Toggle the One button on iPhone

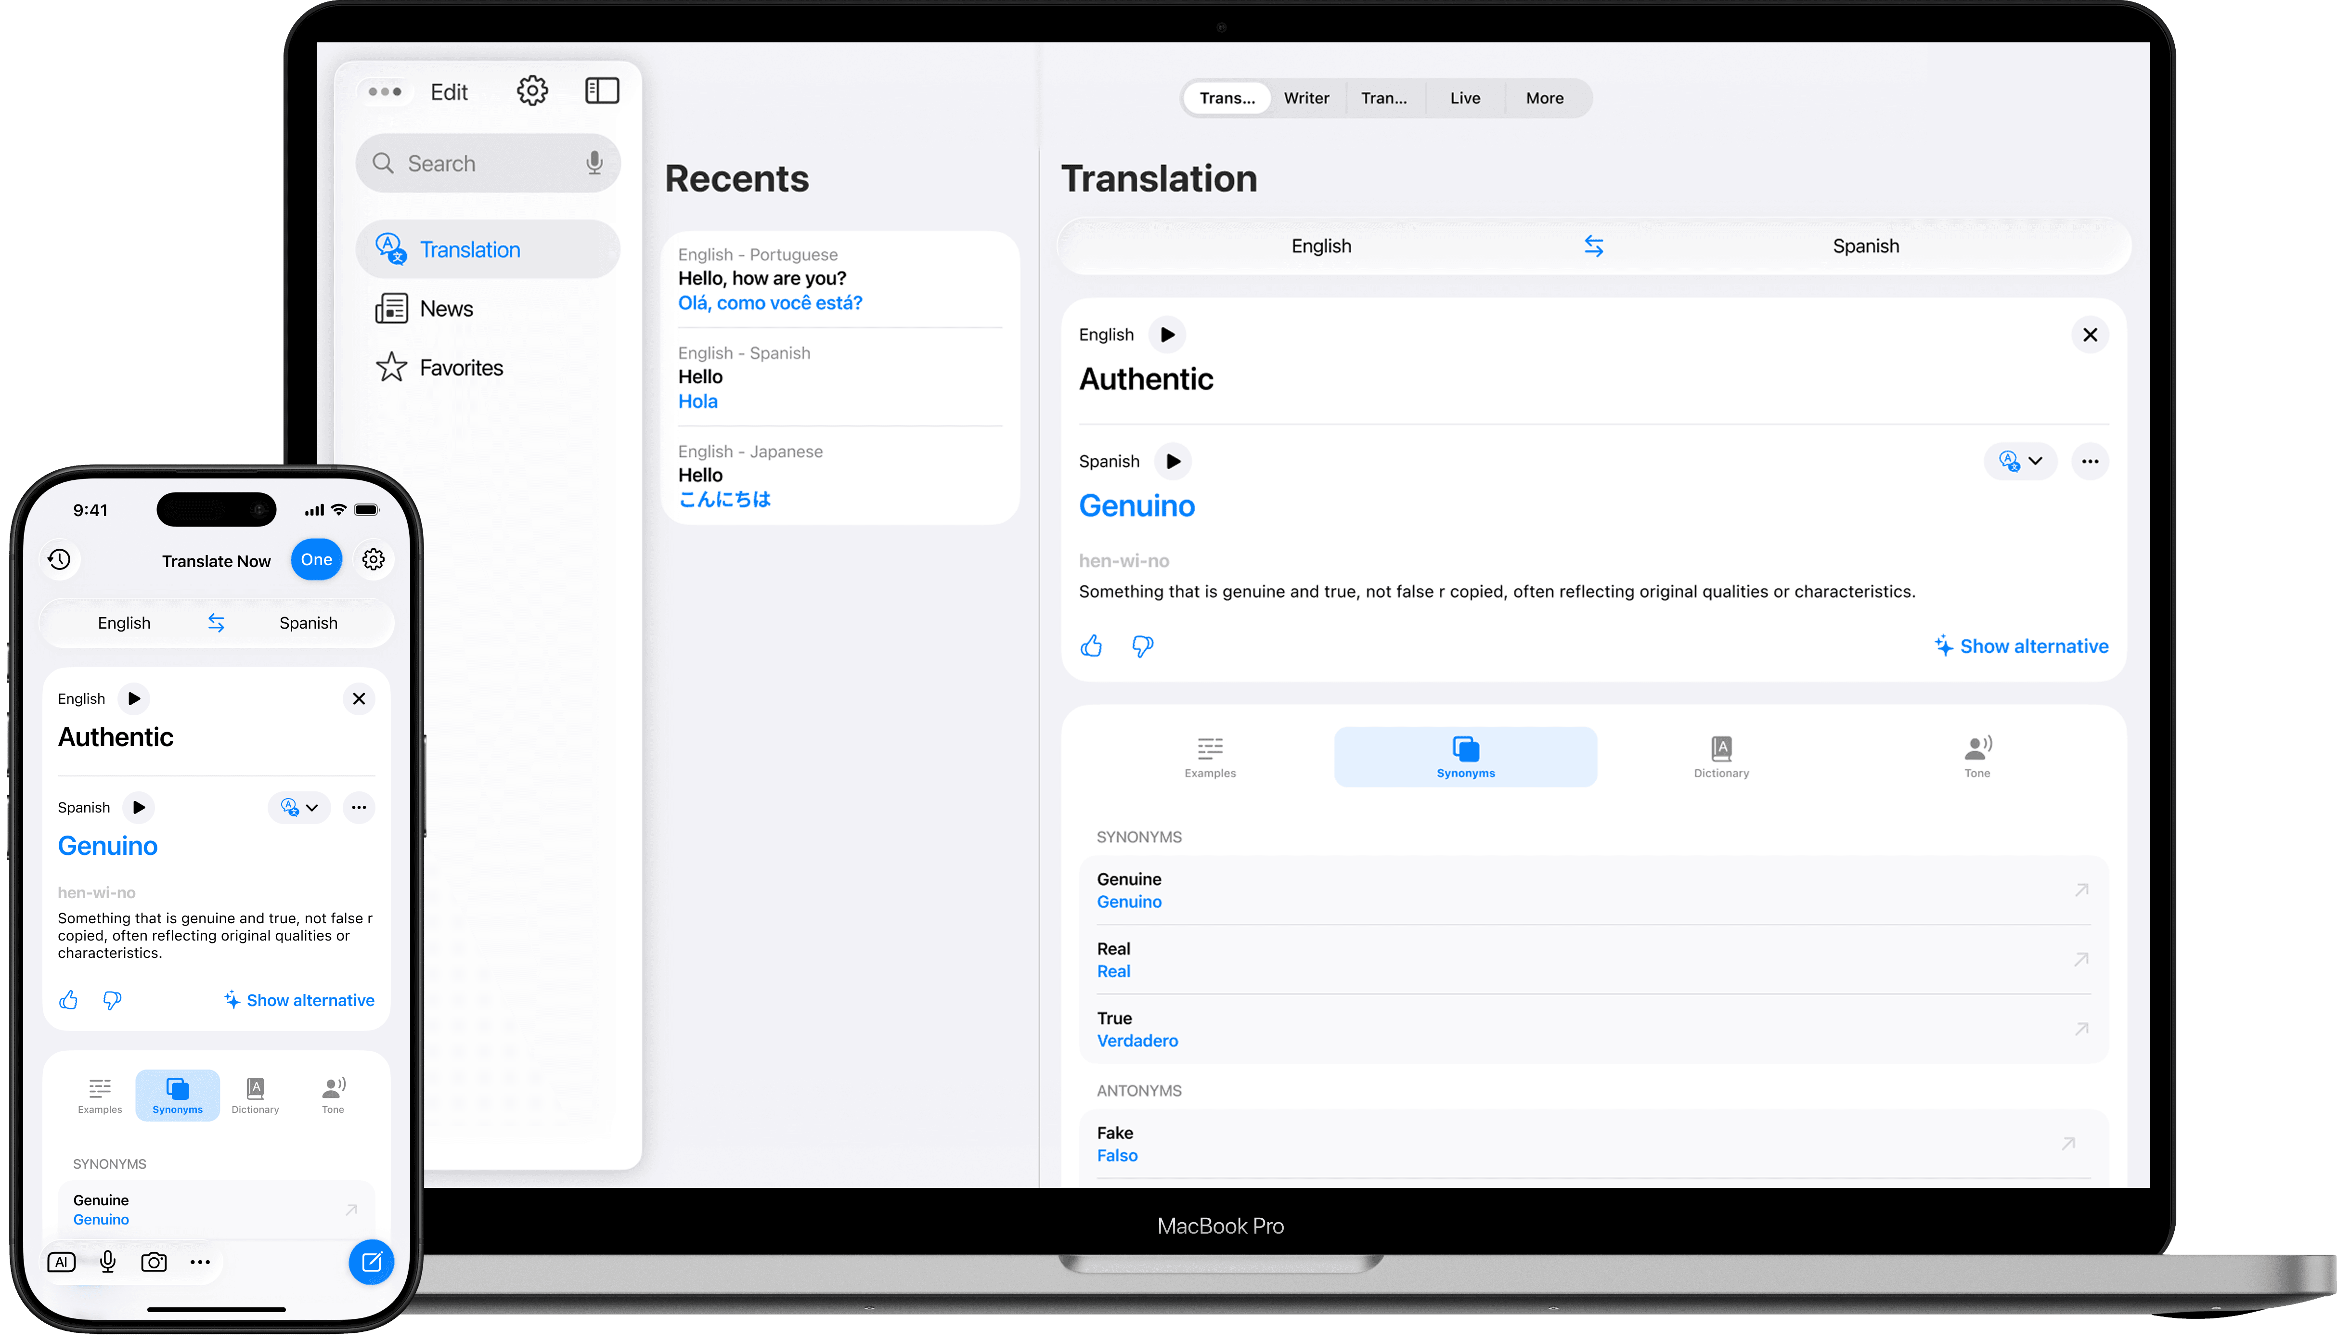[x=316, y=559]
